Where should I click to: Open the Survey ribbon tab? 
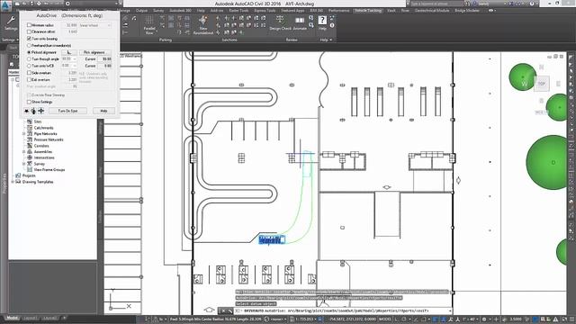pyautogui.click(x=158, y=11)
